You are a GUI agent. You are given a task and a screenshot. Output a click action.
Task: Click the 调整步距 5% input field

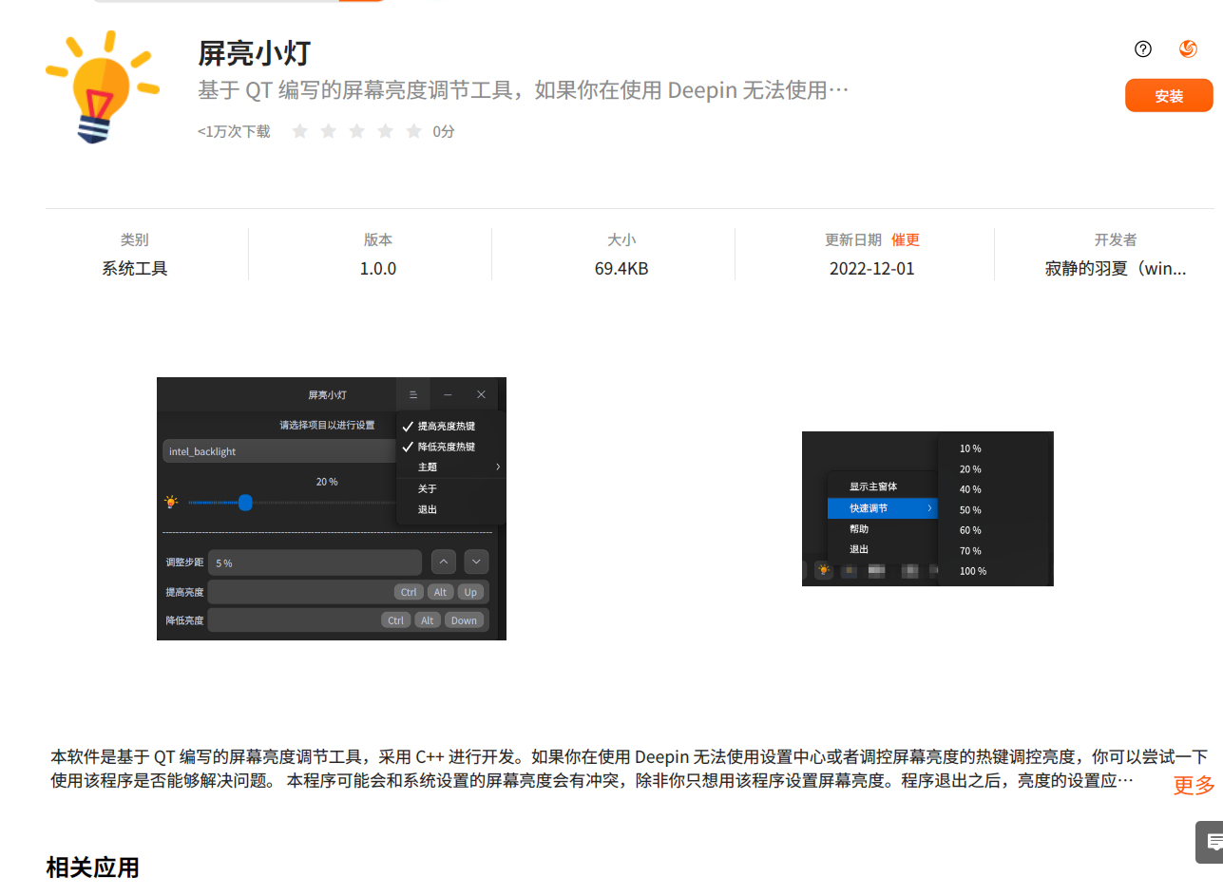[314, 562]
